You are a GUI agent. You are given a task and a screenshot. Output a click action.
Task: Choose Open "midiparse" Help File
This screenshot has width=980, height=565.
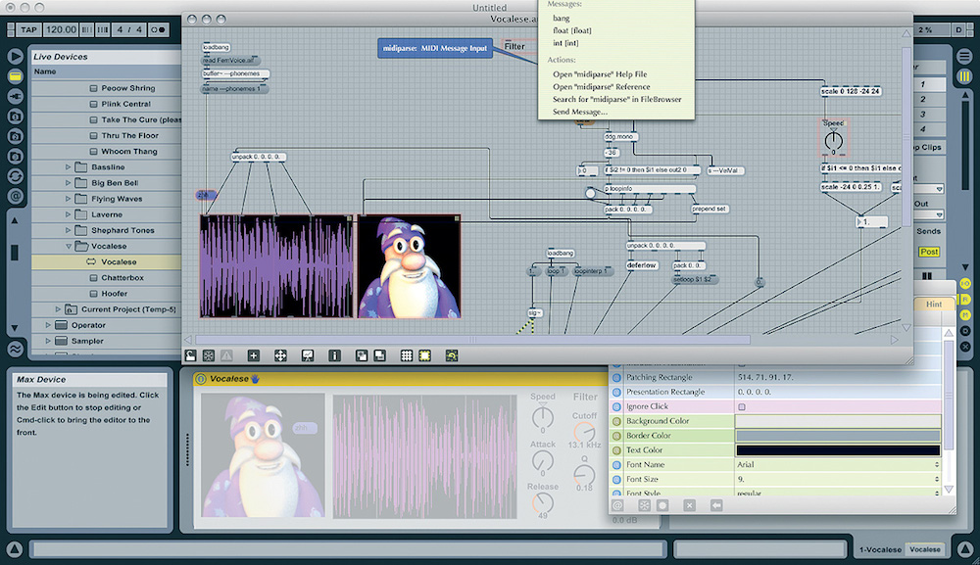(x=599, y=74)
